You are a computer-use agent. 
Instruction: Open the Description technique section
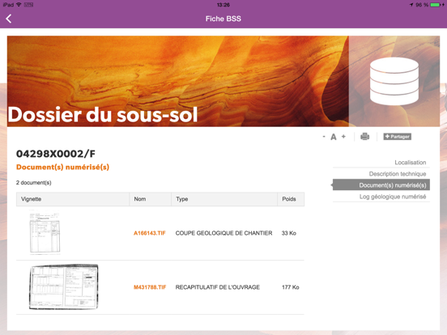point(398,174)
